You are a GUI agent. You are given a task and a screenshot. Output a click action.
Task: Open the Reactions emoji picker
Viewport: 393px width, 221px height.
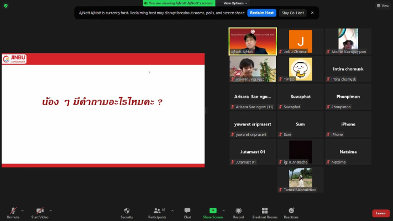[291, 212]
